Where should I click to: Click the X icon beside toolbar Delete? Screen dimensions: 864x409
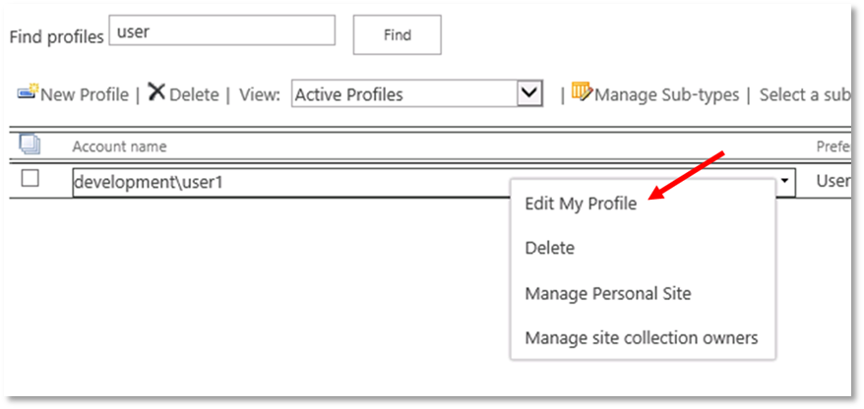tap(155, 93)
